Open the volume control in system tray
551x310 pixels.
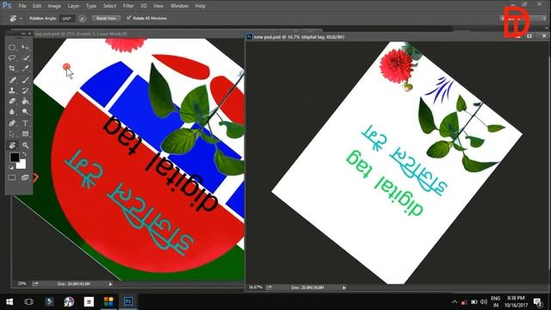point(484,302)
